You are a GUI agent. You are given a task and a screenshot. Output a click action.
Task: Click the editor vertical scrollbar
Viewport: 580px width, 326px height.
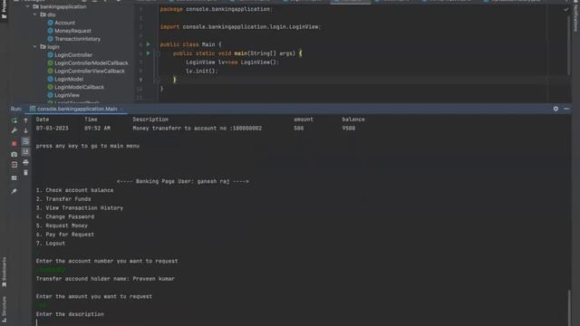click(x=569, y=44)
